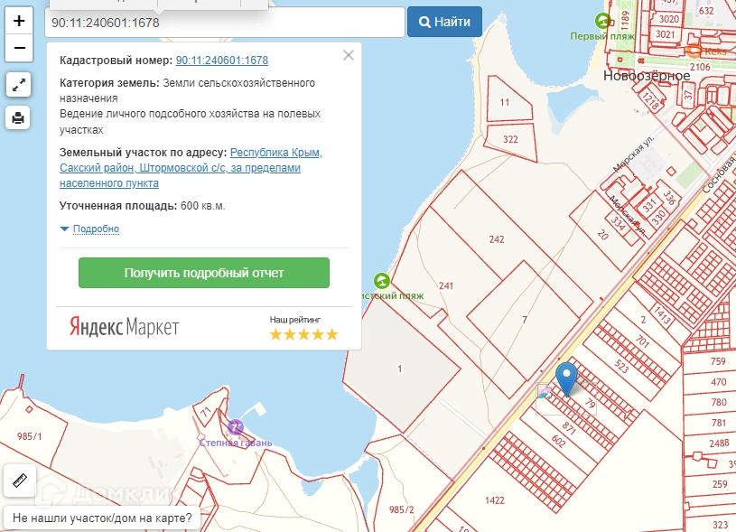736x532 pixels.
Task: Select parcel 1422 on the map
Action: 495,500
